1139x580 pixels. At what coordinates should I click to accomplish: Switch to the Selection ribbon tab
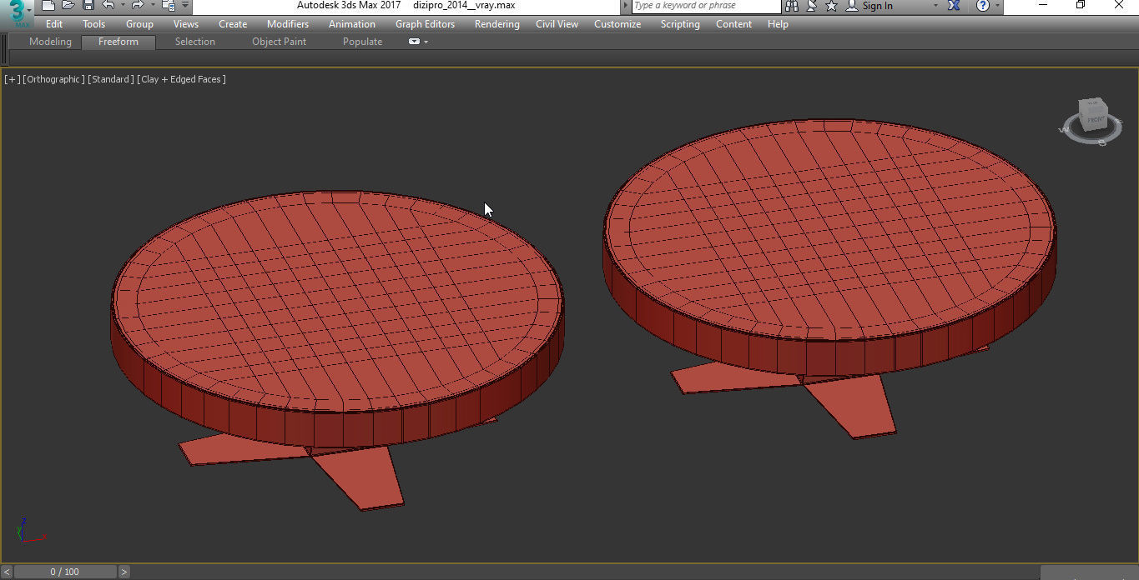(195, 42)
